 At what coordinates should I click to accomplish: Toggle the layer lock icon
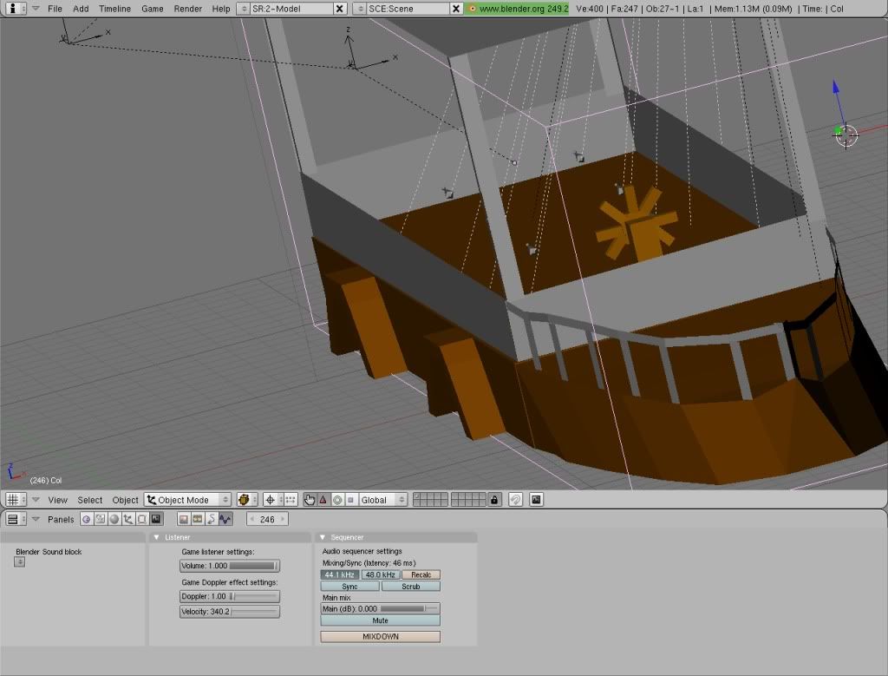point(494,500)
